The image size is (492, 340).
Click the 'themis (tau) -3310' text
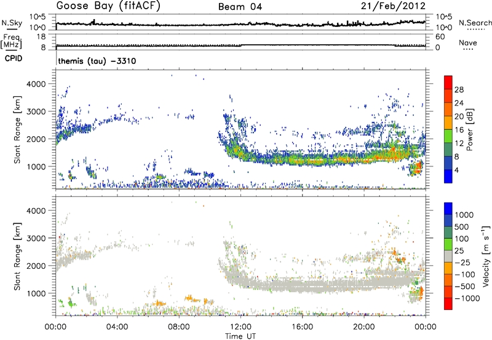pos(97,61)
